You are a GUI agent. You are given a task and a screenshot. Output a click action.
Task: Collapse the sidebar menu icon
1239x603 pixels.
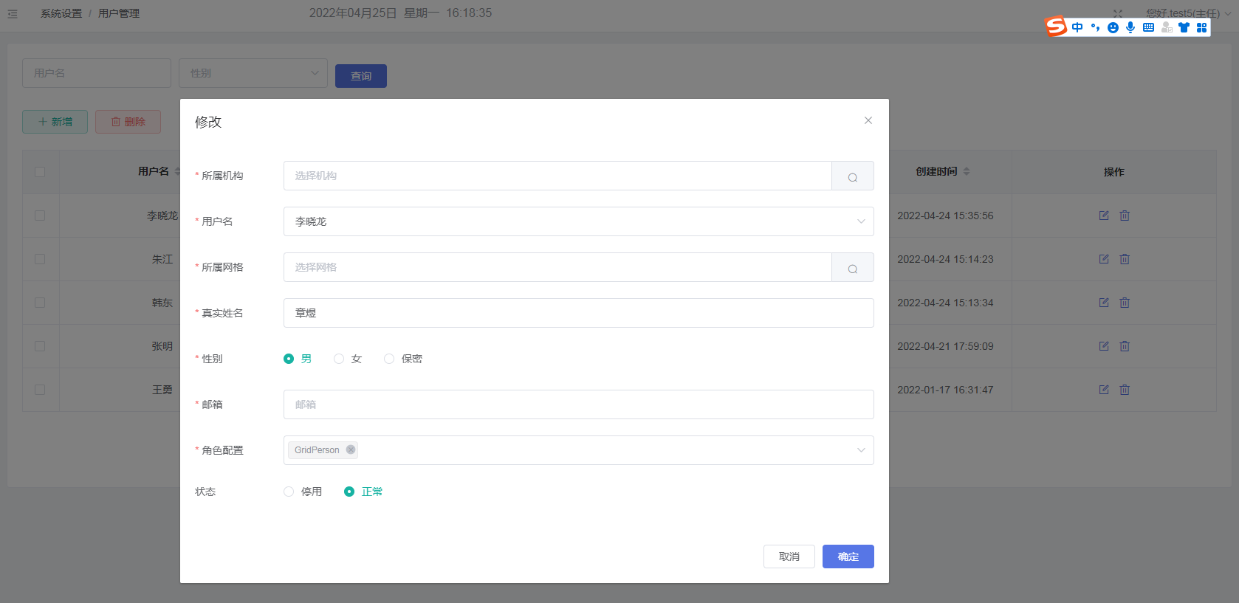click(x=13, y=13)
